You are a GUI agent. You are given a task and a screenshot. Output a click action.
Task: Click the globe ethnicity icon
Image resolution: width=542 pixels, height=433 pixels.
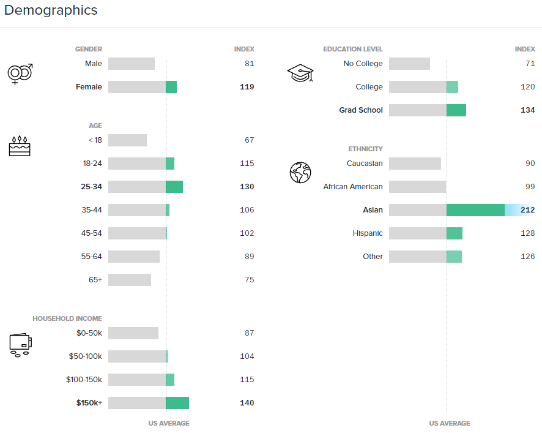(x=300, y=172)
